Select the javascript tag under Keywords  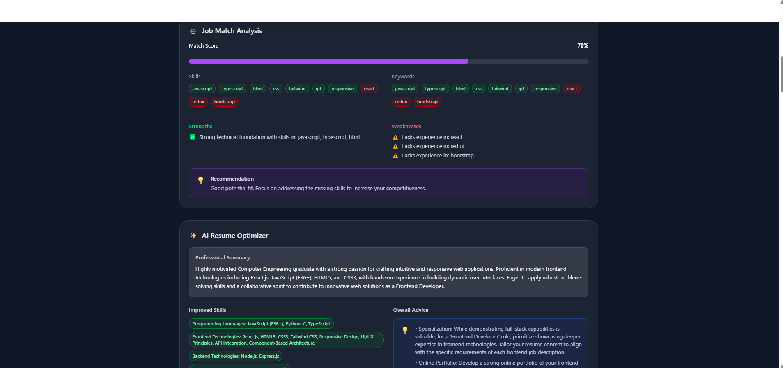coord(405,89)
